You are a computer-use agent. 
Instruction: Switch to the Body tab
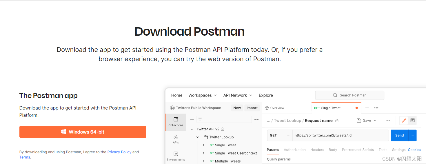(333, 150)
